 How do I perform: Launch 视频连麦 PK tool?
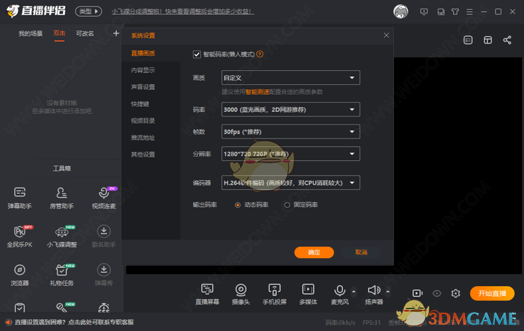(x=104, y=198)
